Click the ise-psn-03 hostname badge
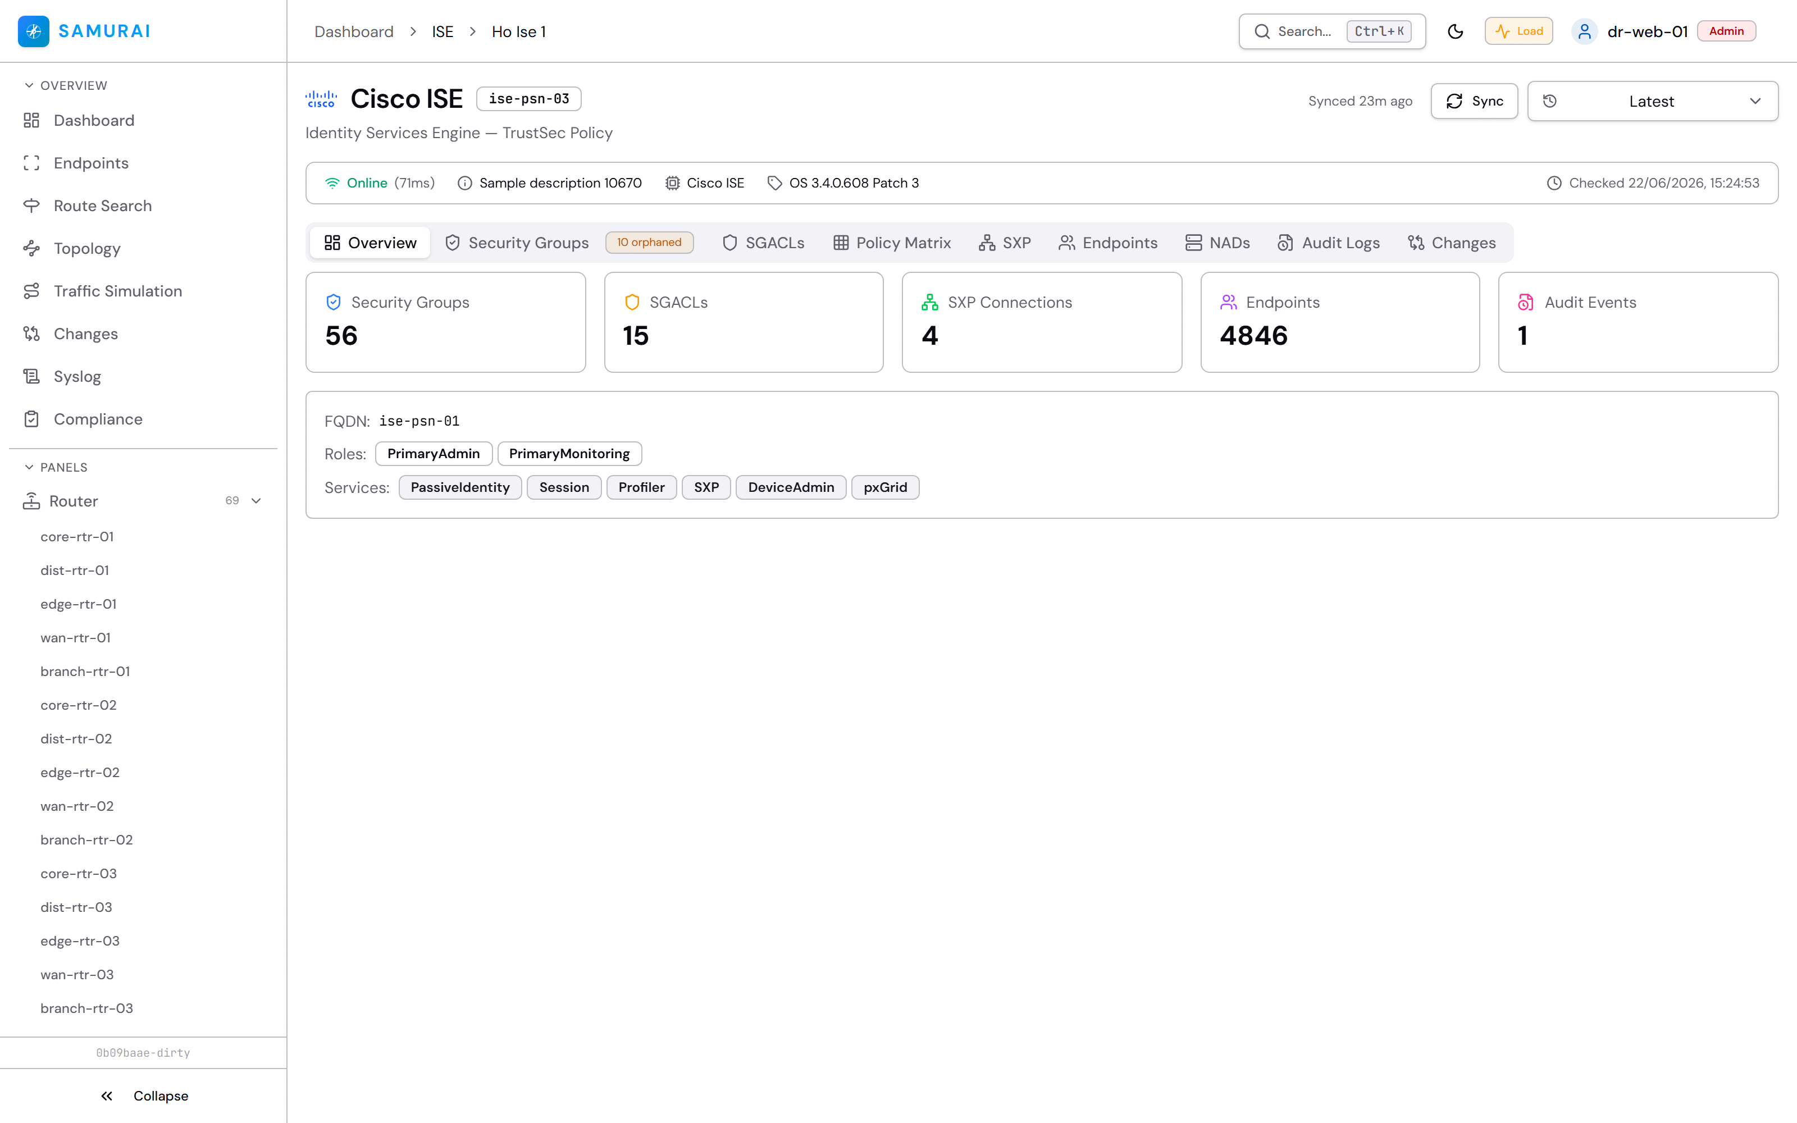This screenshot has width=1797, height=1123. [528, 99]
